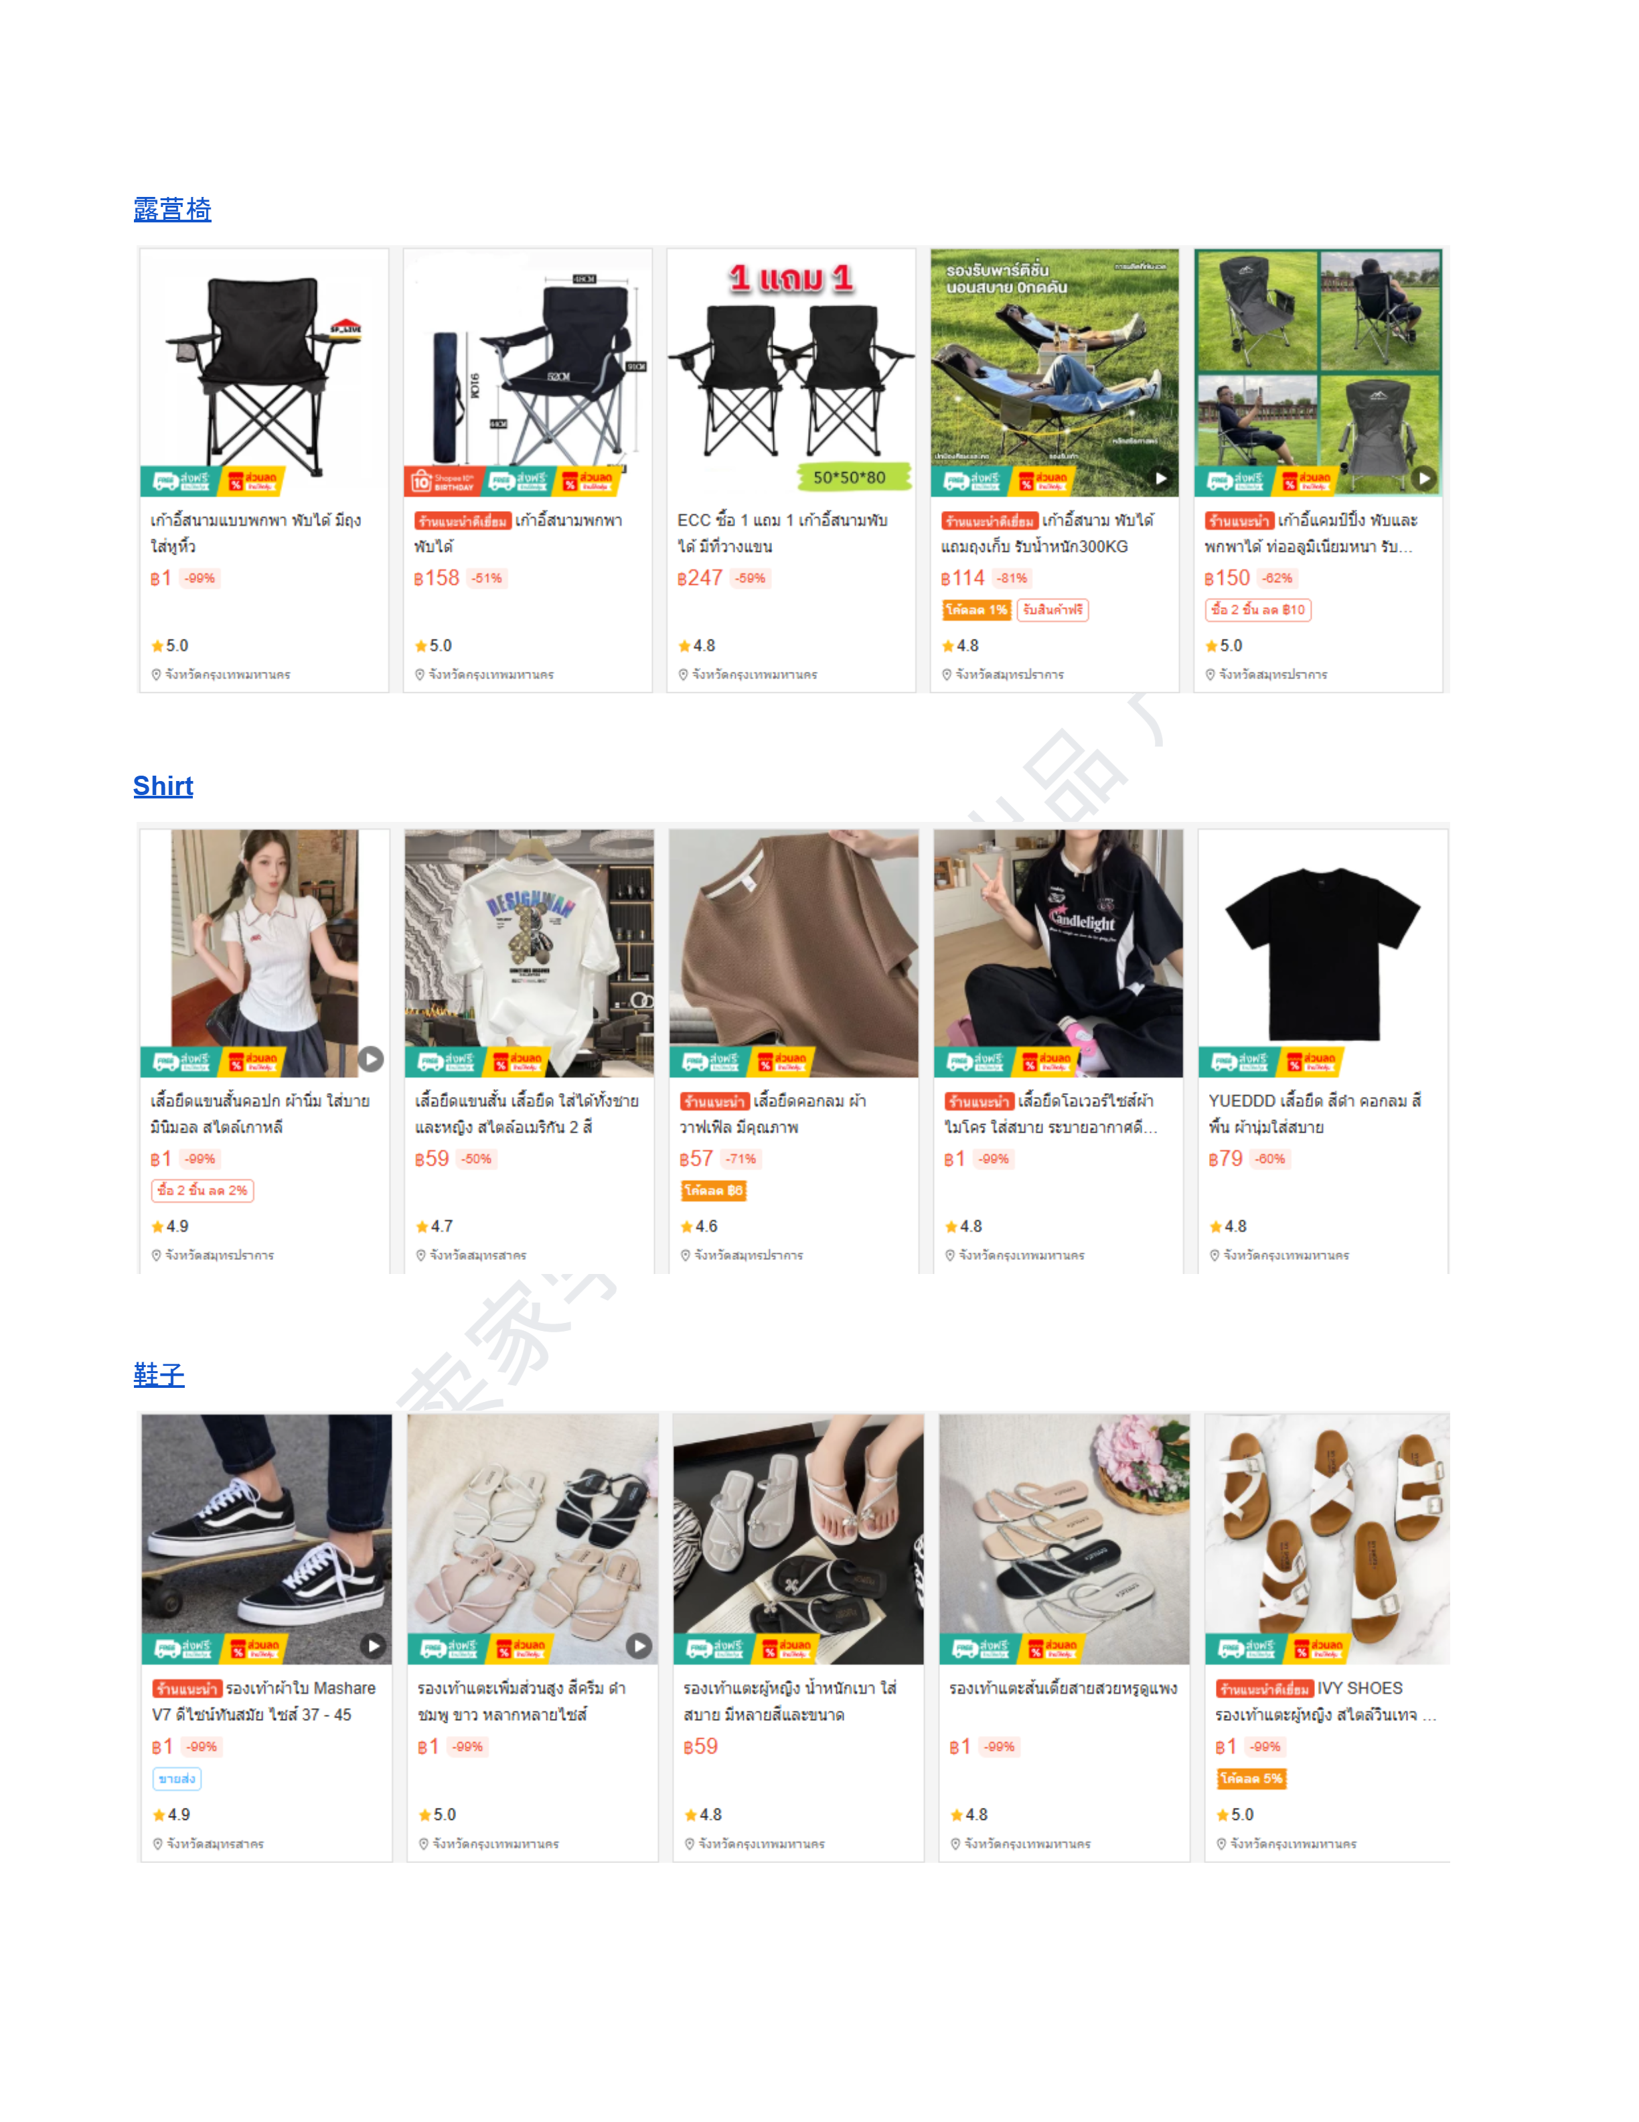
Task: Play video on black skate sneakers listing
Action: [373, 1646]
